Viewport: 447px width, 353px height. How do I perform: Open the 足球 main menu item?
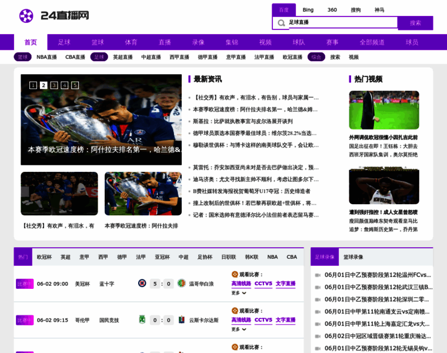tap(64, 42)
